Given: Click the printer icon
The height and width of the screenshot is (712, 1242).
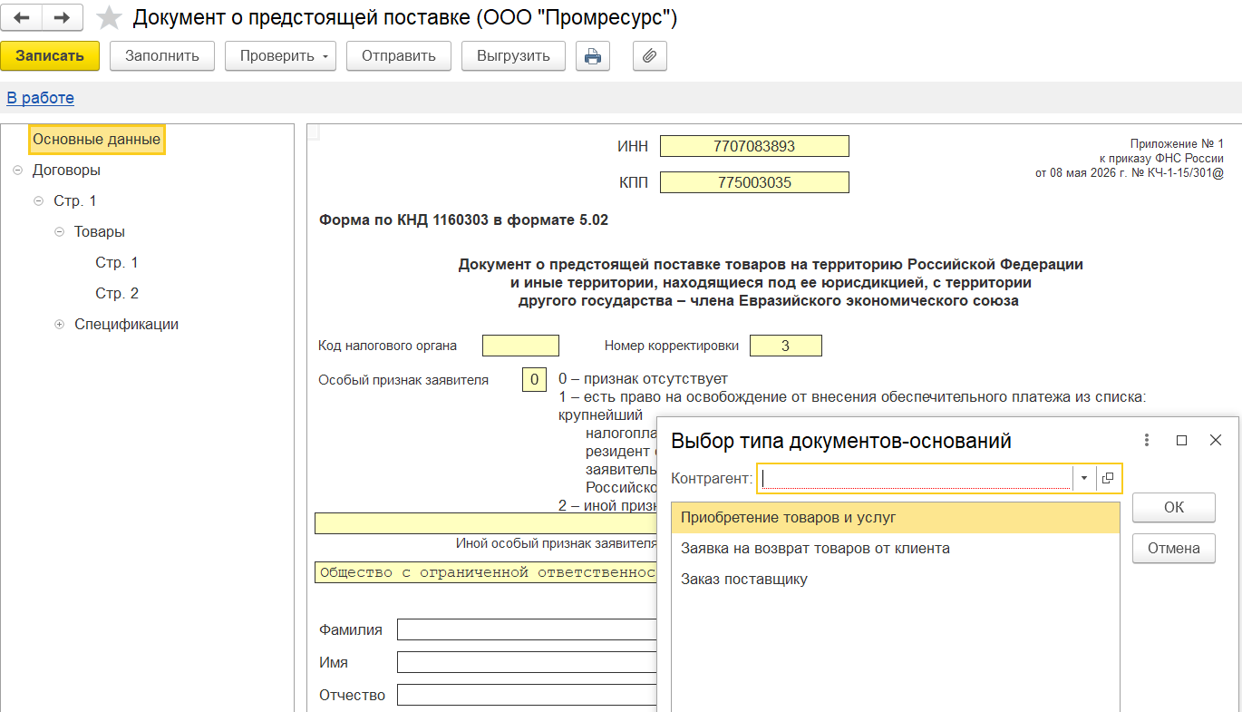Looking at the screenshot, I should click(593, 56).
